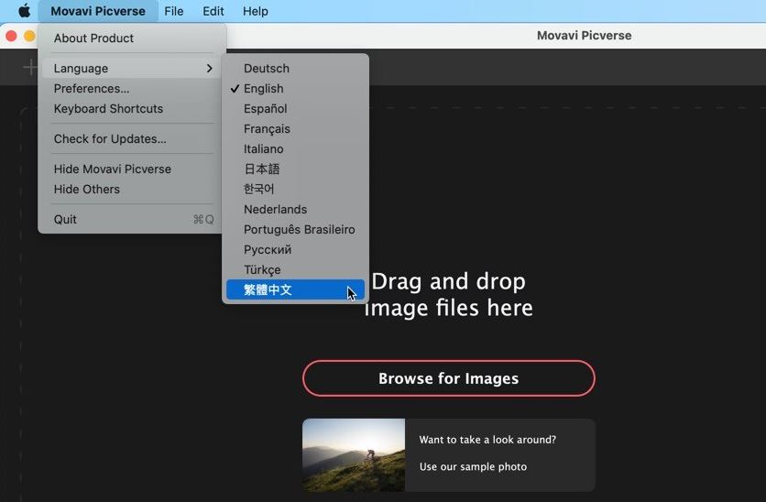Expand the Language submenu
Image resolution: width=766 pixels, height=502 pixels.
tap(132, 69)
